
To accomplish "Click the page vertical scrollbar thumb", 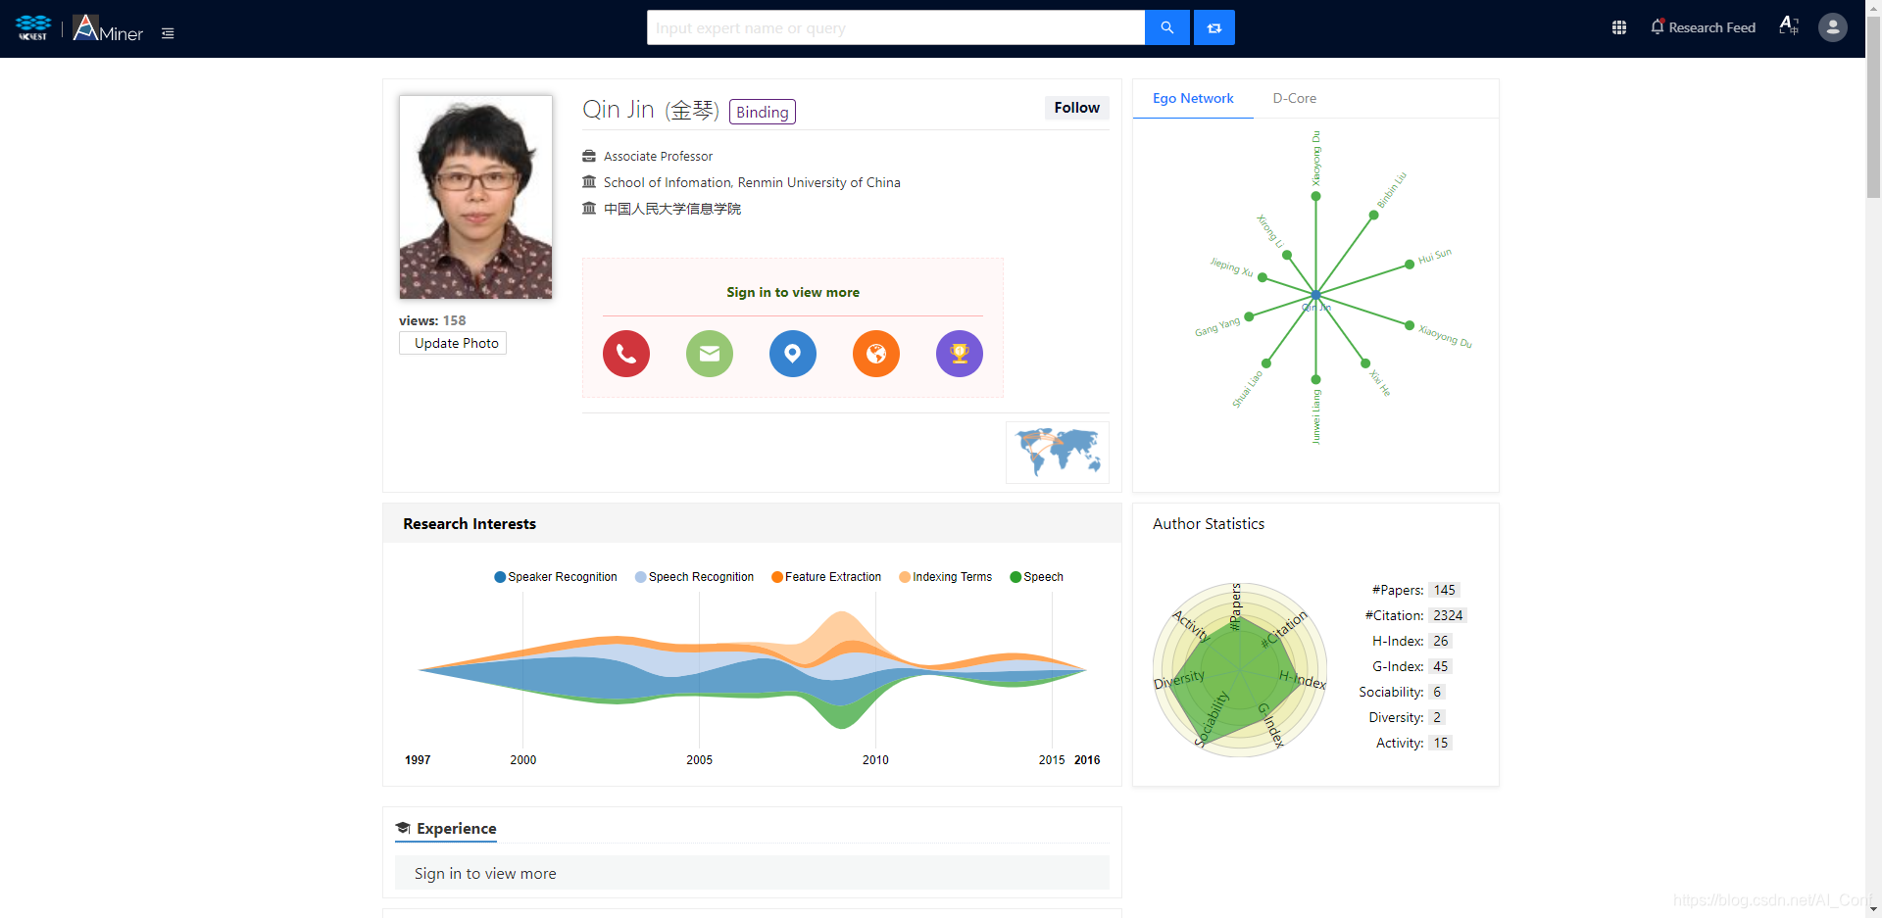I will [1873, 108].
